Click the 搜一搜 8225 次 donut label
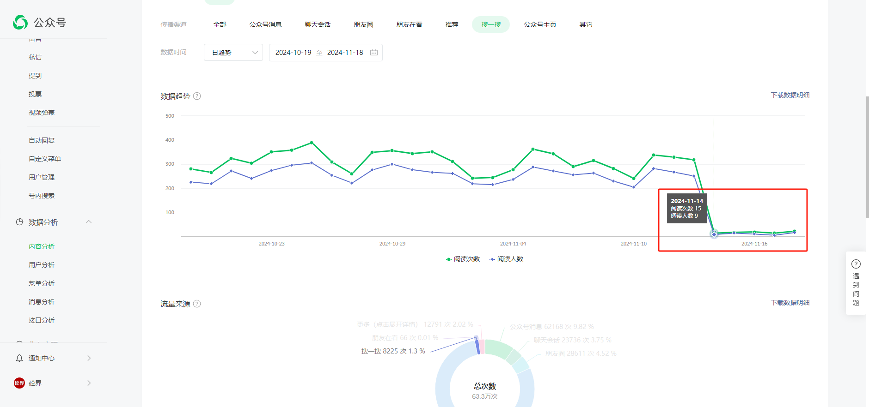 point(393,351)
